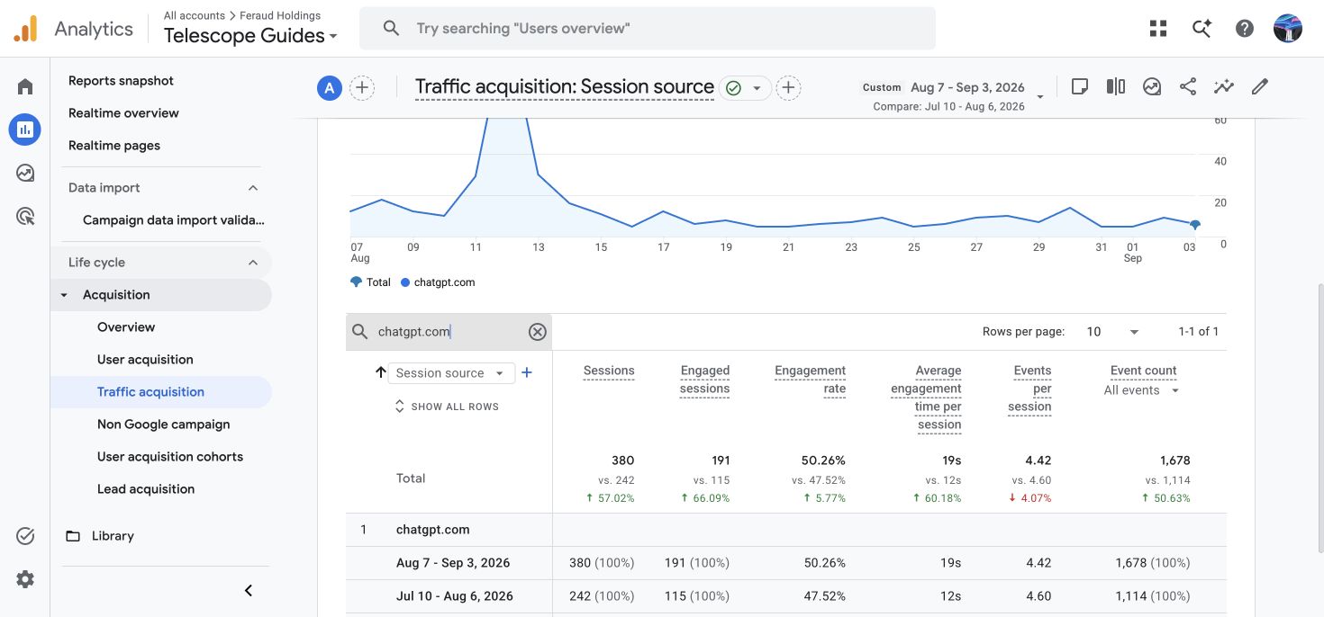Open the Configure check-circle icon in sidebar

pos(25,536)
